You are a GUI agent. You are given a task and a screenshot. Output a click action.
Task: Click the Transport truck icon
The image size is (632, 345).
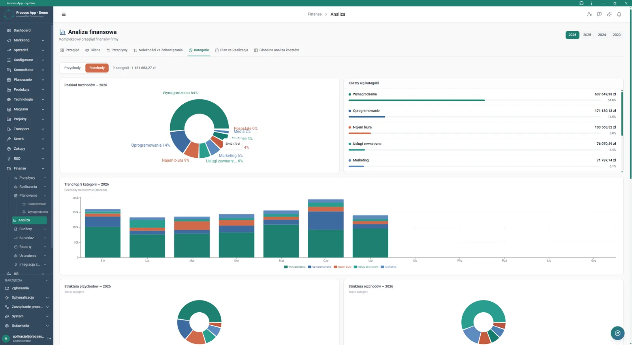coord(9,129)
